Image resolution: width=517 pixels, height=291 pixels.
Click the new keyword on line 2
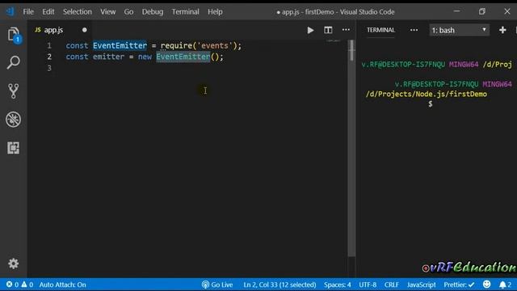tap(145, 57)
